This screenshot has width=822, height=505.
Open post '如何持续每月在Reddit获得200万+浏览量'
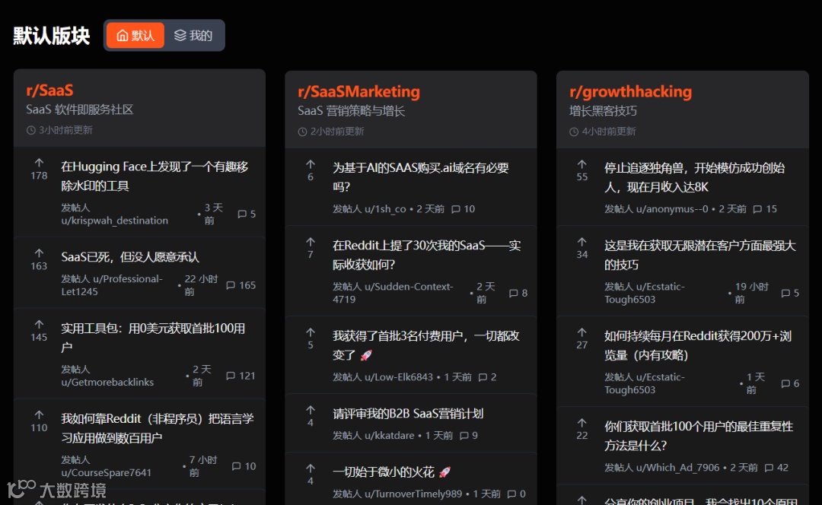[x=698, y=345]
